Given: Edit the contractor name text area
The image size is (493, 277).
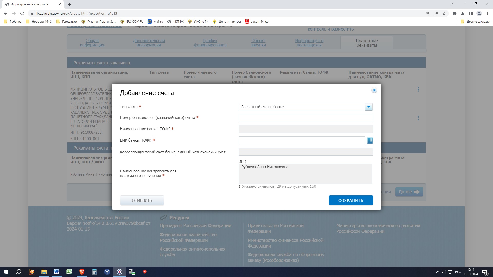Looking at the screenshot, I should pos(305,174).
